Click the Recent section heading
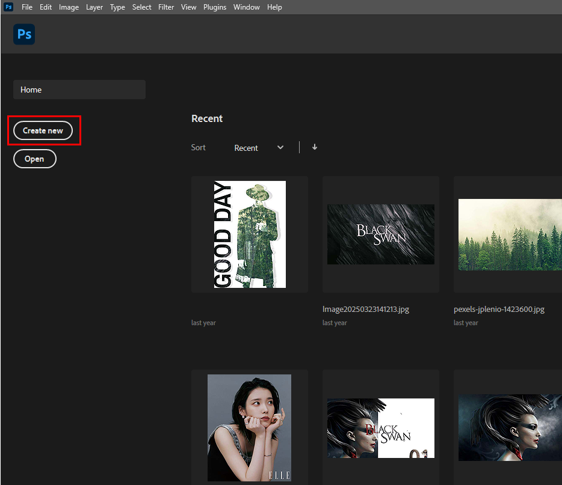Screen dimensions: 562x485 (x=207, y=118)
